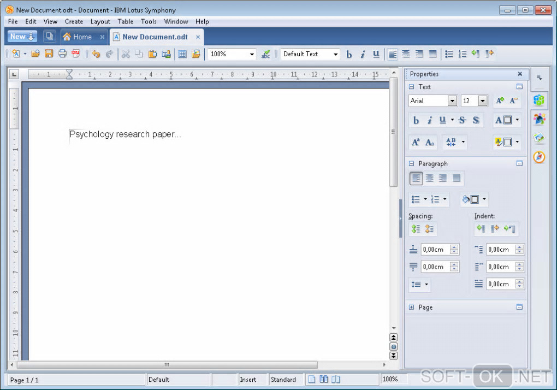Insert bulleted list from the main toolbar

click(x=449, y=54)
